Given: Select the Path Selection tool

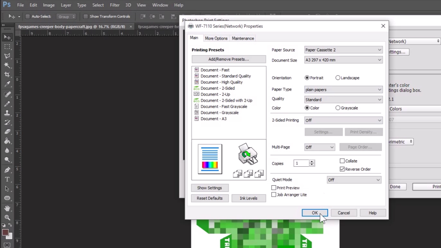Looking at the screenshot, I should click(7, 189).
